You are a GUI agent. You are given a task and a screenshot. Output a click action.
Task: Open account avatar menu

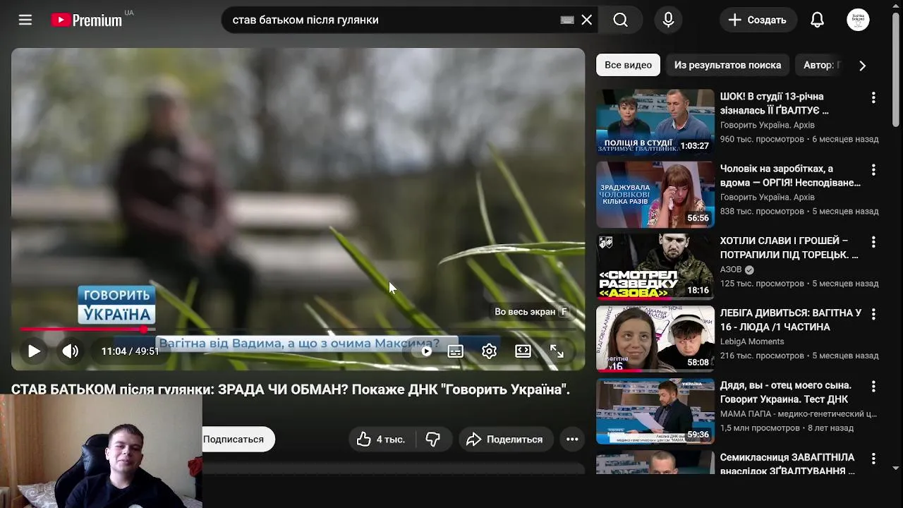(858, 20)
